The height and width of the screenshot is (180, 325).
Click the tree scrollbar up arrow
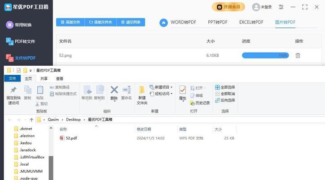(x=51, y=128)
